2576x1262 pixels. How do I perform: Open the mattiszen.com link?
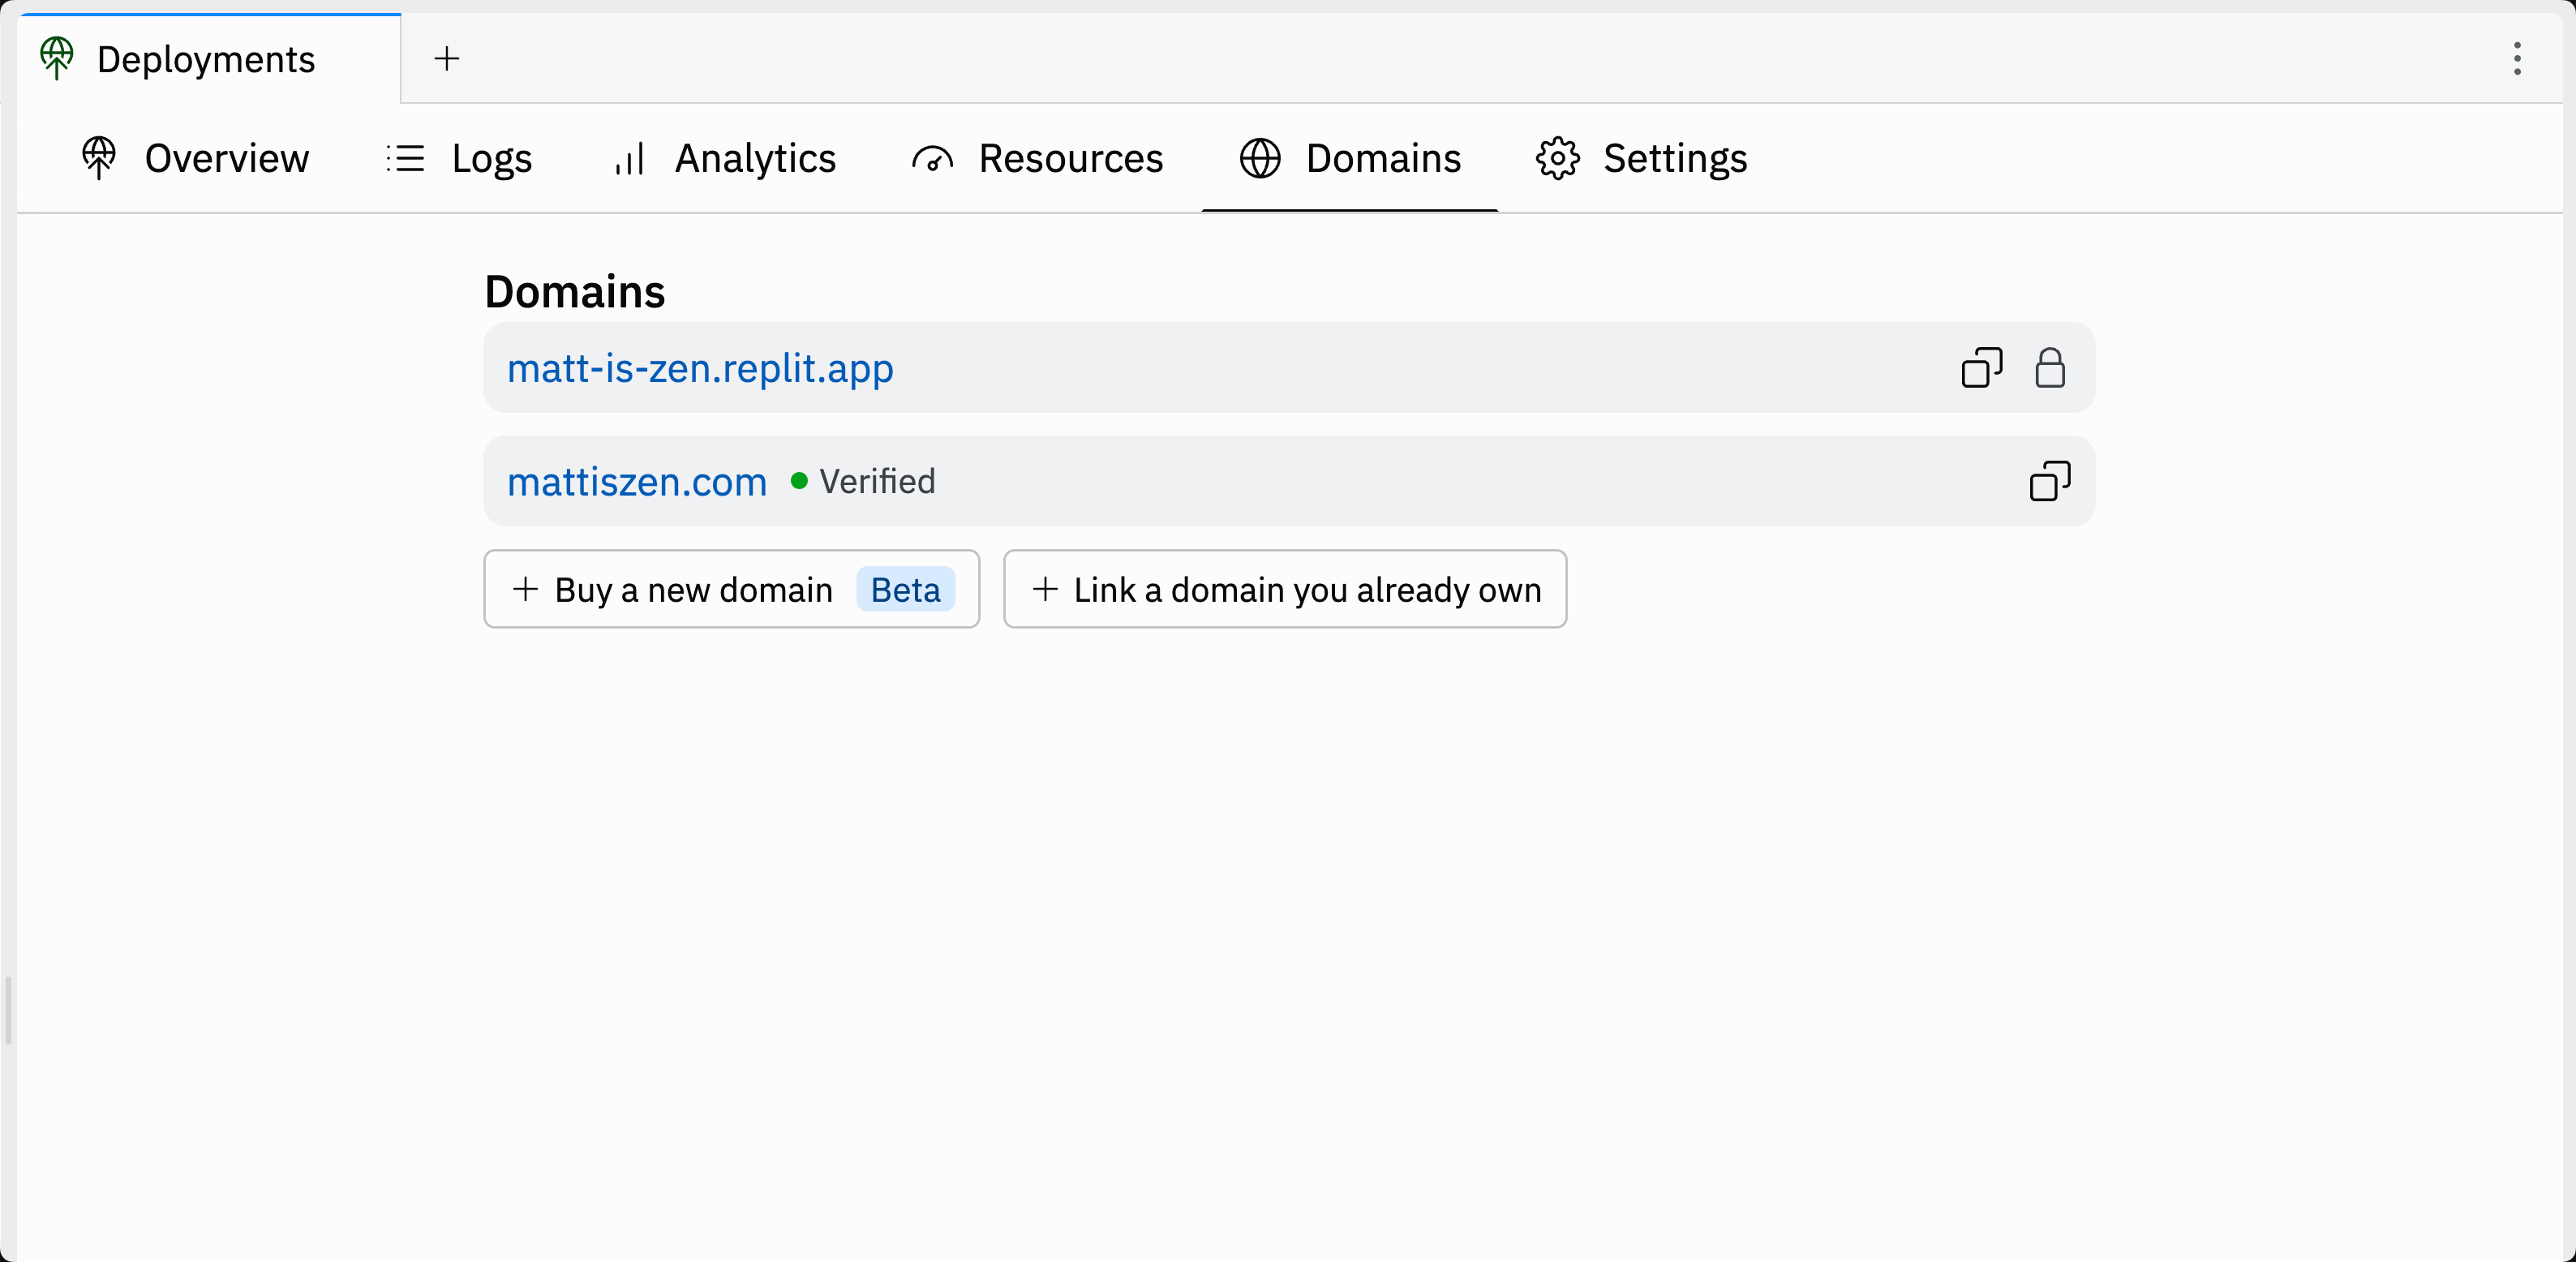(x=637, y=482)
